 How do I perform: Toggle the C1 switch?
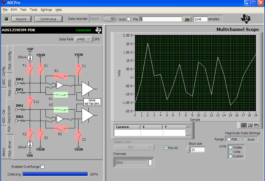click(79, 69)
